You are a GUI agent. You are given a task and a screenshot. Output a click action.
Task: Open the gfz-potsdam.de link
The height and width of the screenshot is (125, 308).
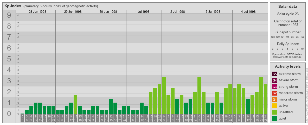(288, 57)
